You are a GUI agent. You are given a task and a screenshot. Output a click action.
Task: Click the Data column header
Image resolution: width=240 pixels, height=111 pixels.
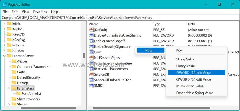(x=213, y=24)
